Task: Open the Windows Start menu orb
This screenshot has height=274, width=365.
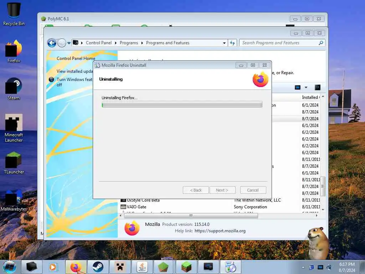Action: [x=10, y=267]
